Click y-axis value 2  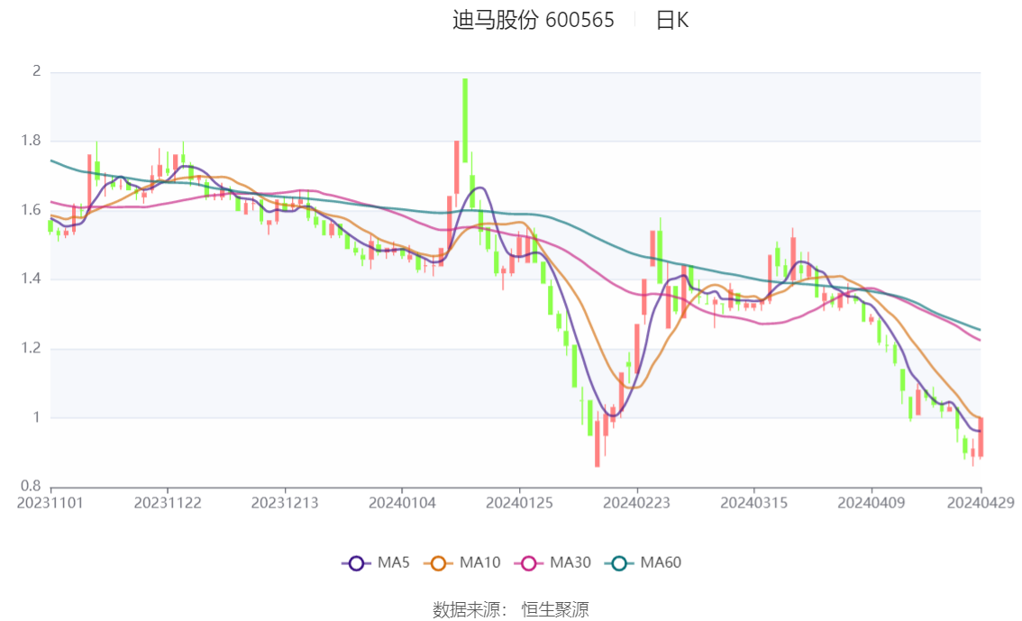click(37, 71)
